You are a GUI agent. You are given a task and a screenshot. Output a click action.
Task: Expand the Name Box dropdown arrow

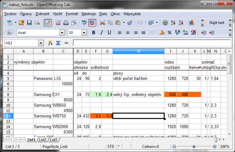coord(41,43)
